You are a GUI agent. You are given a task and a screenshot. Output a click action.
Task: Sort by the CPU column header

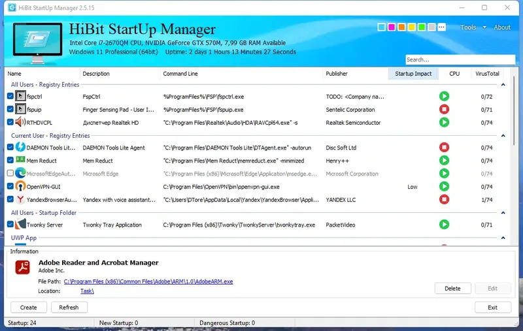[454, 74]
